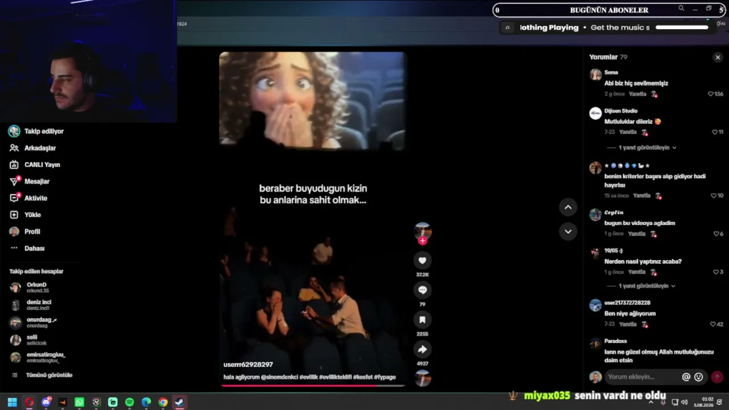729x410 pixels.
Task: Open Paradoxs commenter profile avatar
Action: click(x=595, y=343)
